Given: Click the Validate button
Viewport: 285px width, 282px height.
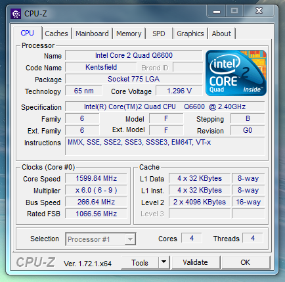Looking at the screenshot, I should click(195, 262).
